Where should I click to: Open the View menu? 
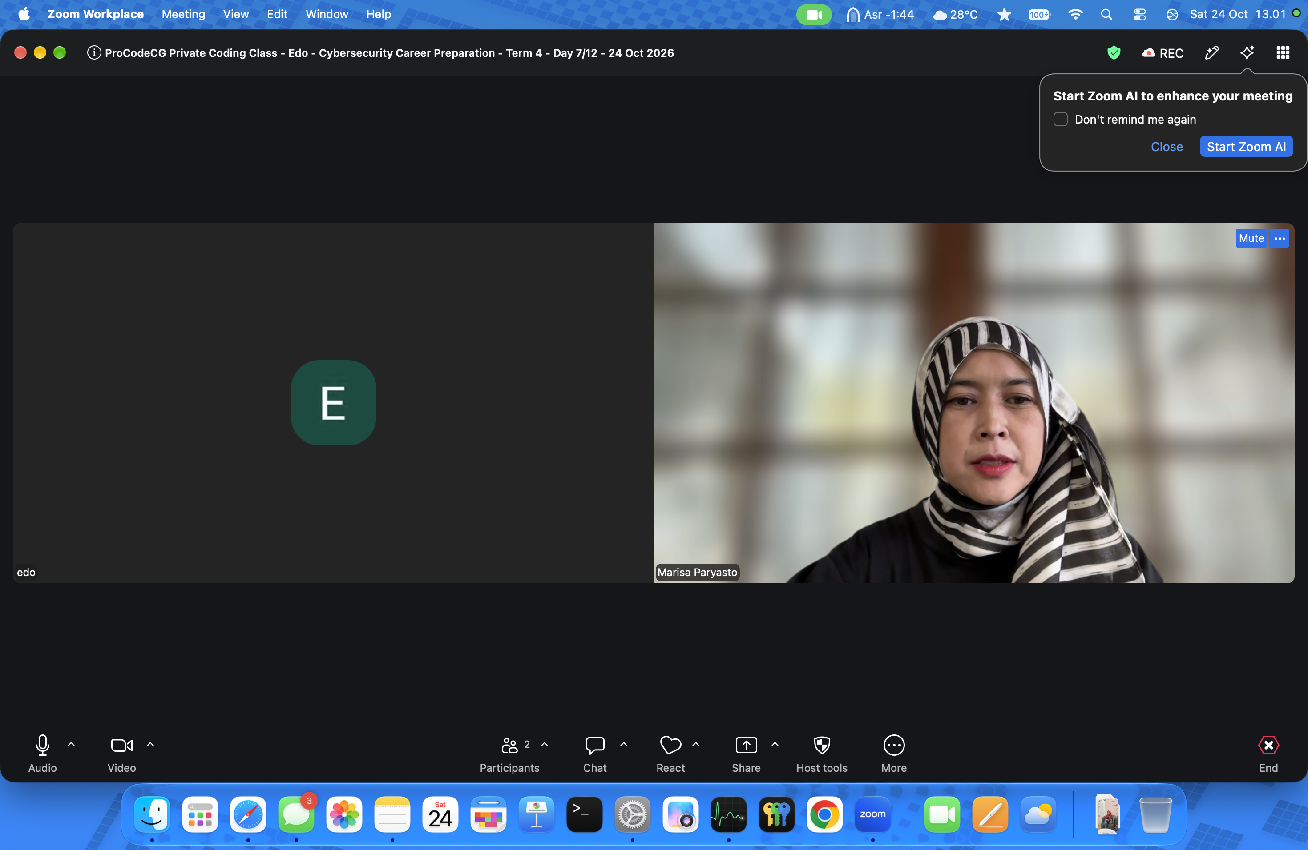click(236, 14)
